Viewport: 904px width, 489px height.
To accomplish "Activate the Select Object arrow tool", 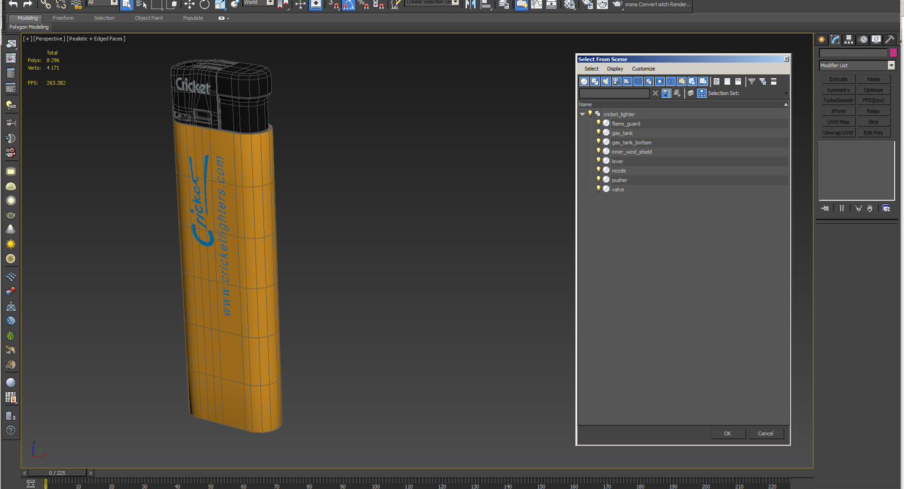I will pos(126,4).
